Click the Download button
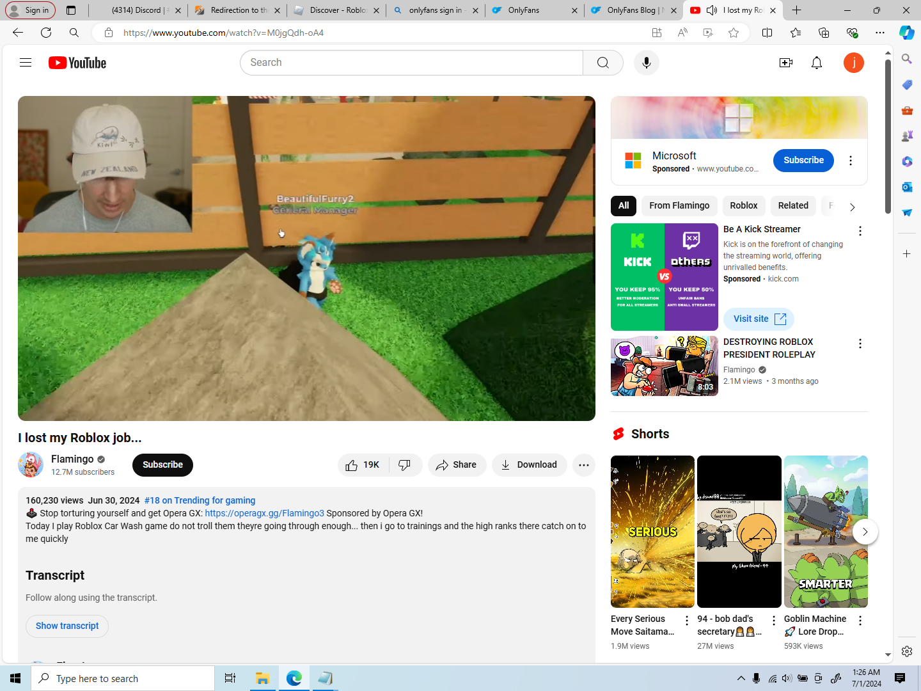The width and height of the screenshot is (921, 691). pos(529,465)
